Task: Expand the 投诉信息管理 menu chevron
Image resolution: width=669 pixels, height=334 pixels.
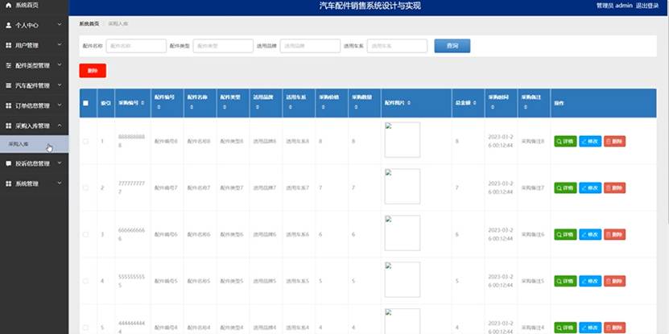Action: click(60, 163)
